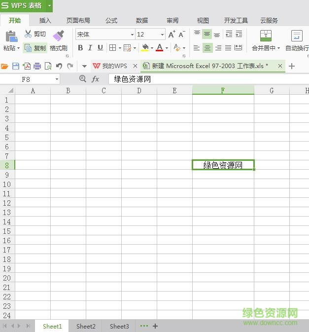
Task: Open a new document tab with plus
Action: [x=292, y=66]
